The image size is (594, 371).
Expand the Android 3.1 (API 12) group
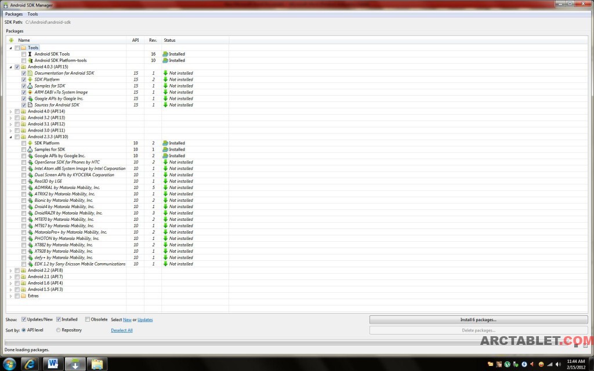click(x=10, y=124)
